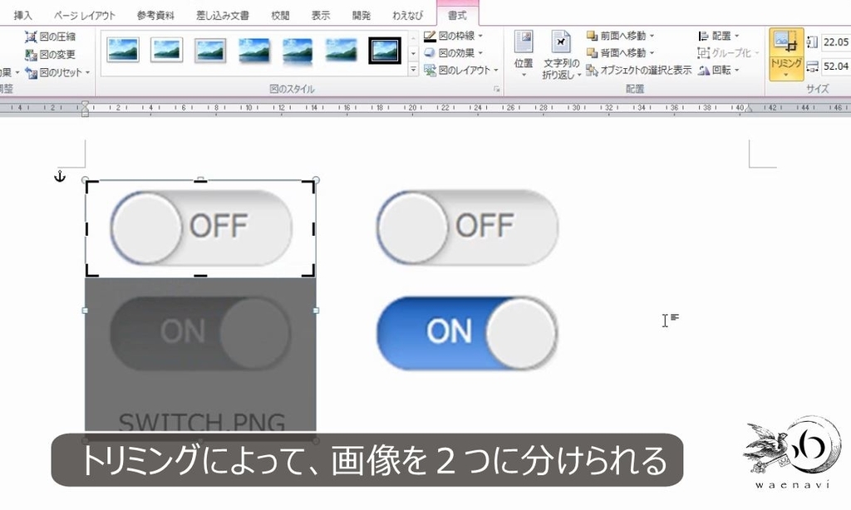
Task: Click the first-line indent marker on ruler
Action: click(86, 104)
